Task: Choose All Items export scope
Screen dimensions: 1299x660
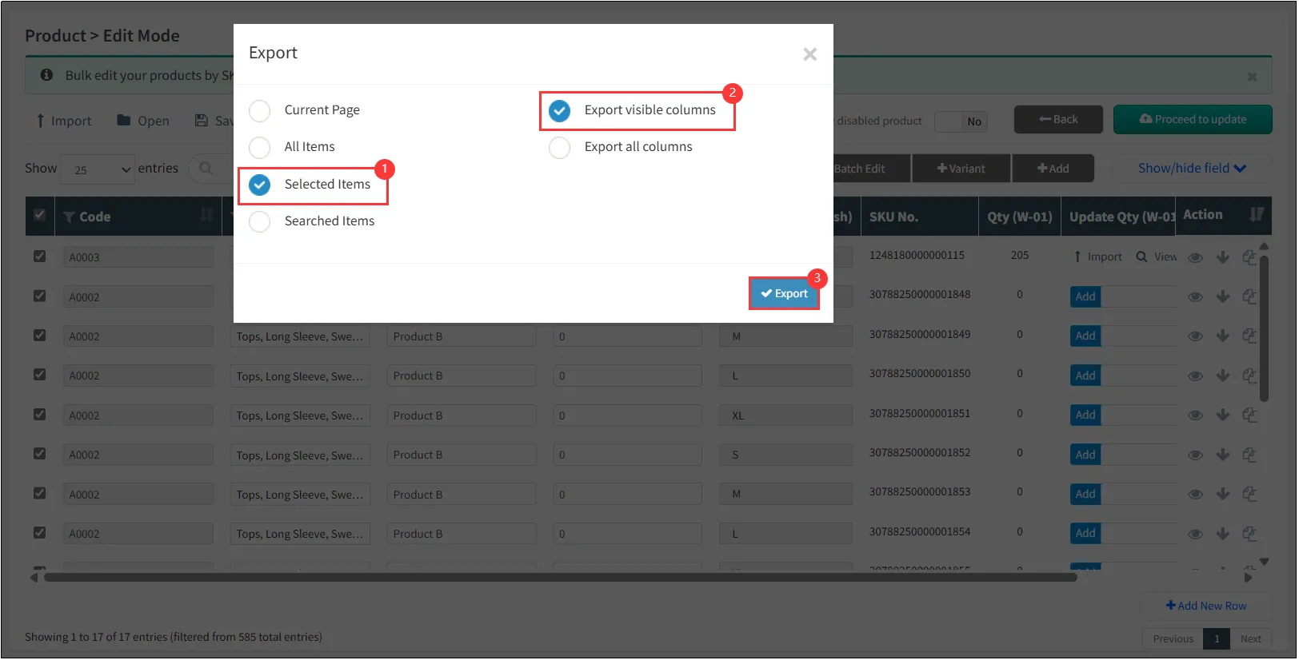Action: 260,147
